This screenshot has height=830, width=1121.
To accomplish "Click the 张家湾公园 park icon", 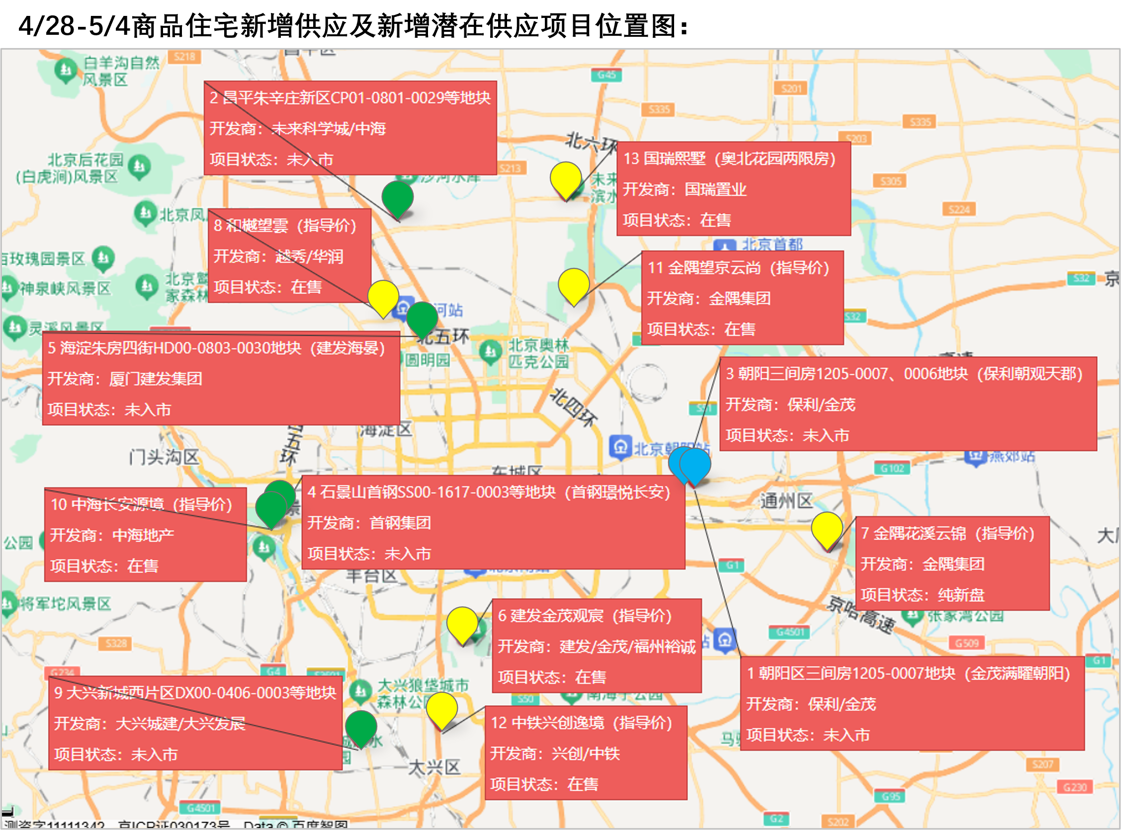I will [913, 617].
